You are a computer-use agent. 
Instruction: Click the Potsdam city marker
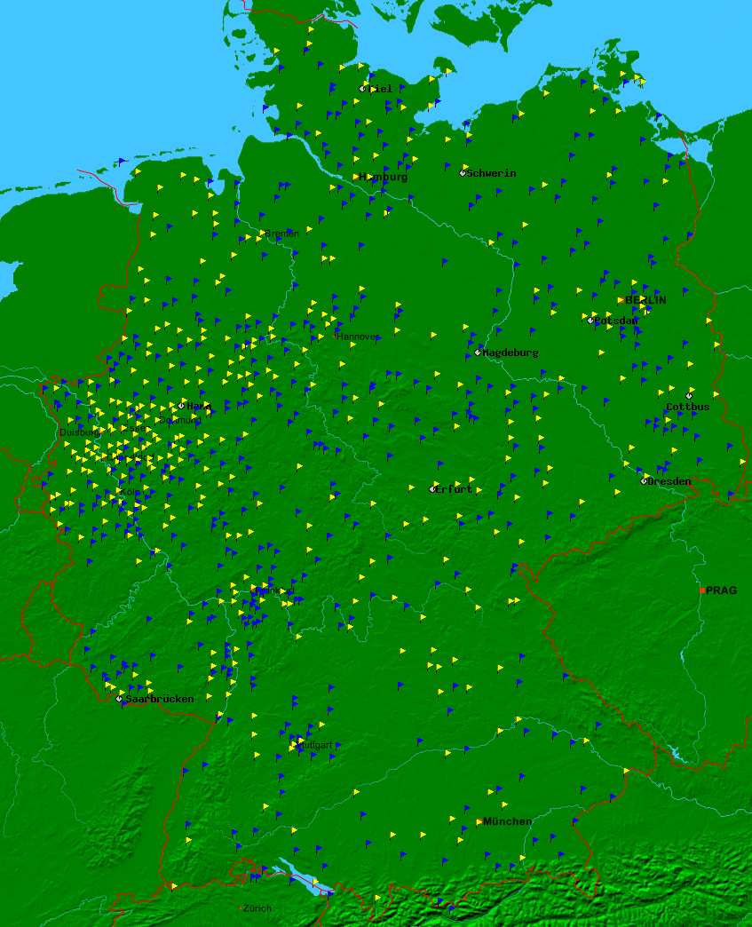point(591,320)
